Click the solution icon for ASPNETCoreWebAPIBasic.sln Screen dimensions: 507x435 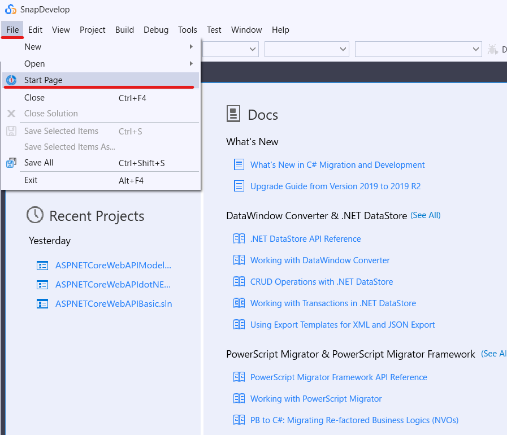pyautogui.click(x=42, y=304)
